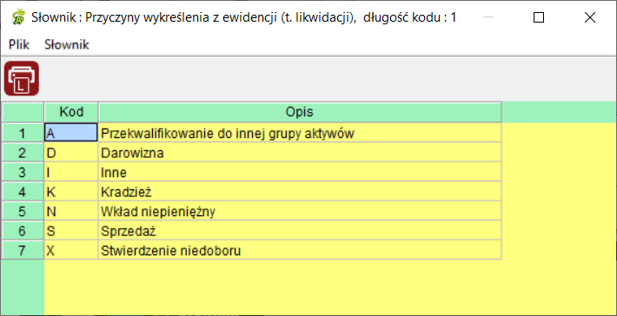
Task: Select row header number 7
Action: 23,250
